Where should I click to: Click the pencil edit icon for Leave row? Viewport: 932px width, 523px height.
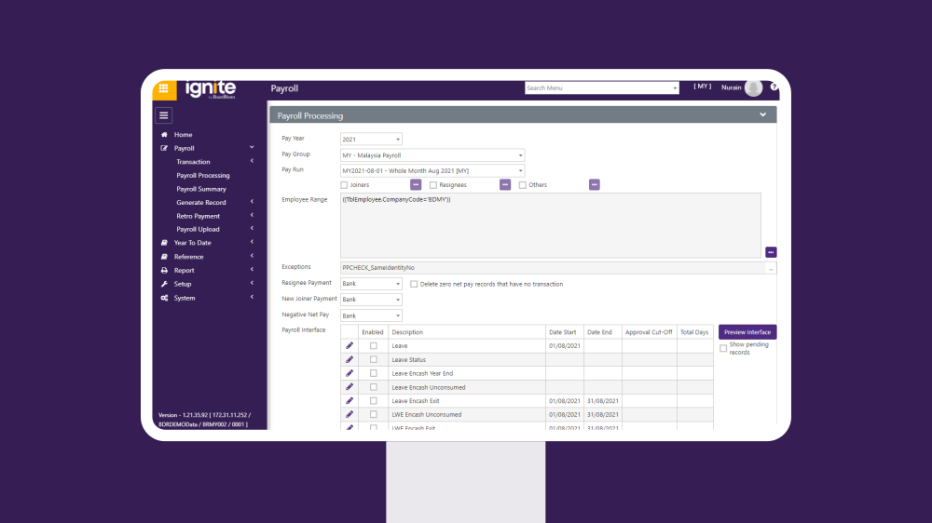point(349,346)
